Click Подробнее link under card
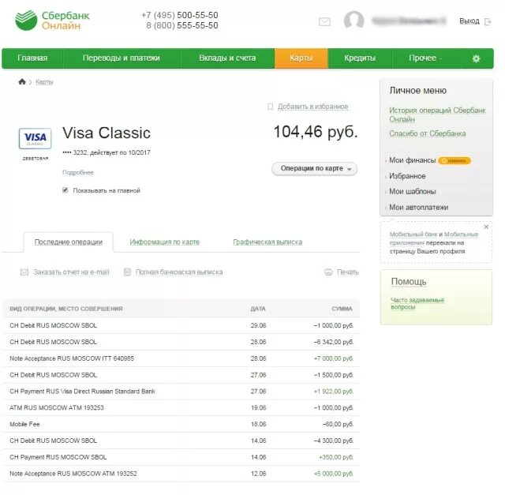505x495 pixels. 78,173
